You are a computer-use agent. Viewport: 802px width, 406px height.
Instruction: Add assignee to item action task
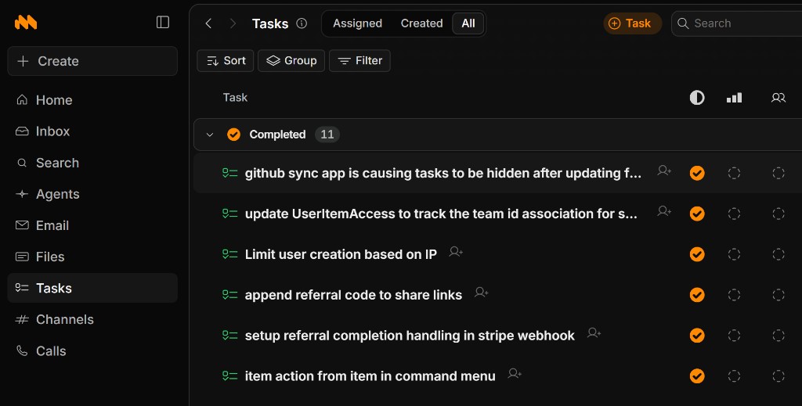click(x=515, y=373)
